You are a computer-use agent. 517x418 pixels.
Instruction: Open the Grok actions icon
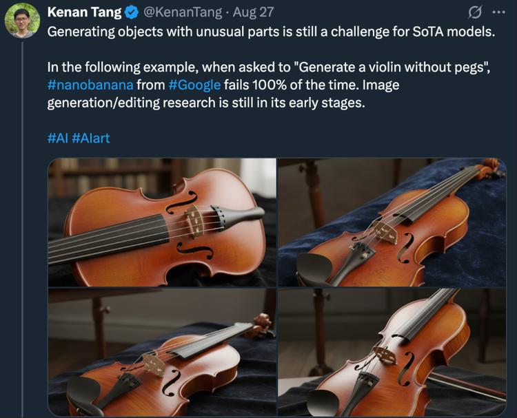coord(474,12)
